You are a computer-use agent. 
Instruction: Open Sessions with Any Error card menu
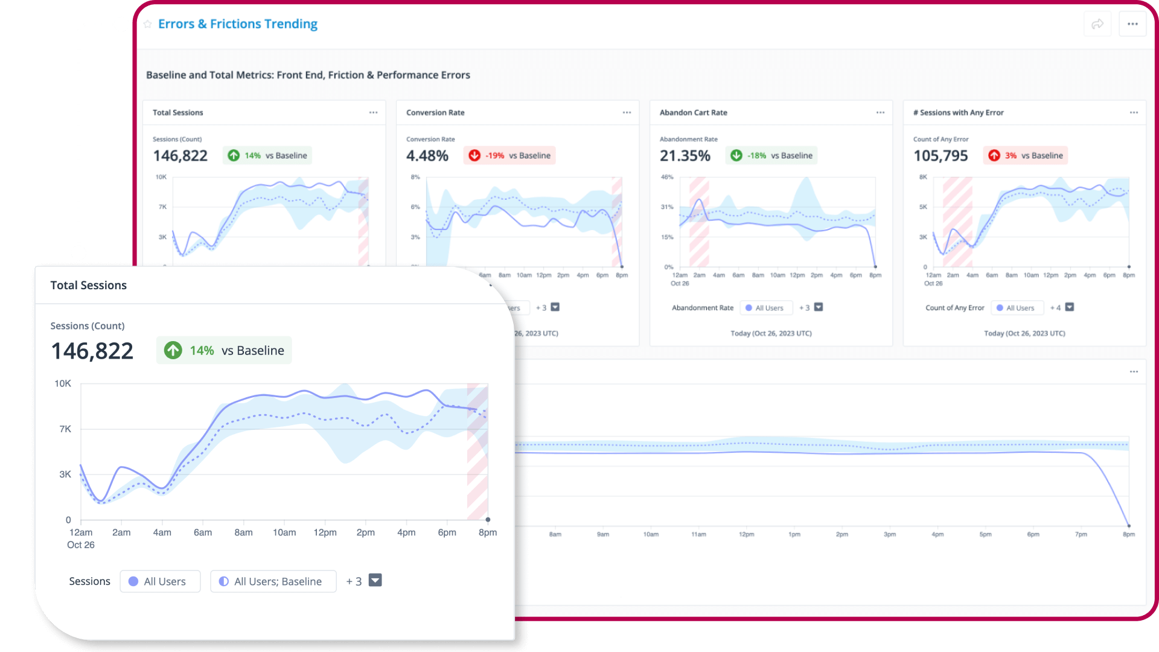point(1134,113)
